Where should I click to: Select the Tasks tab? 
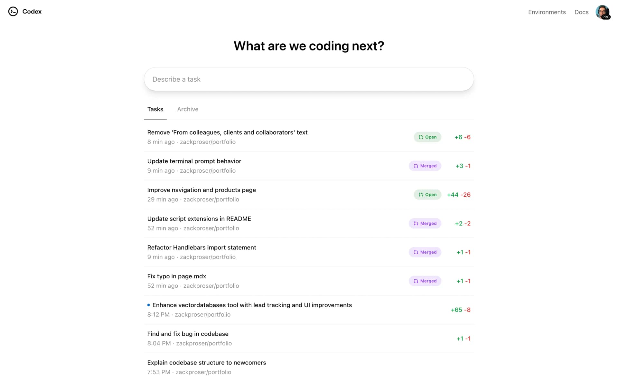(x=155, y=109)
